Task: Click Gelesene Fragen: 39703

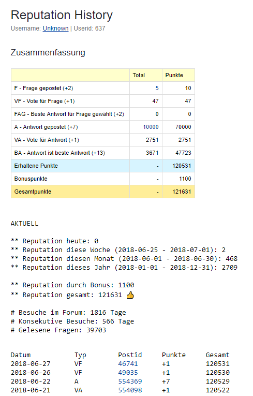Action: tap(58, 330)
